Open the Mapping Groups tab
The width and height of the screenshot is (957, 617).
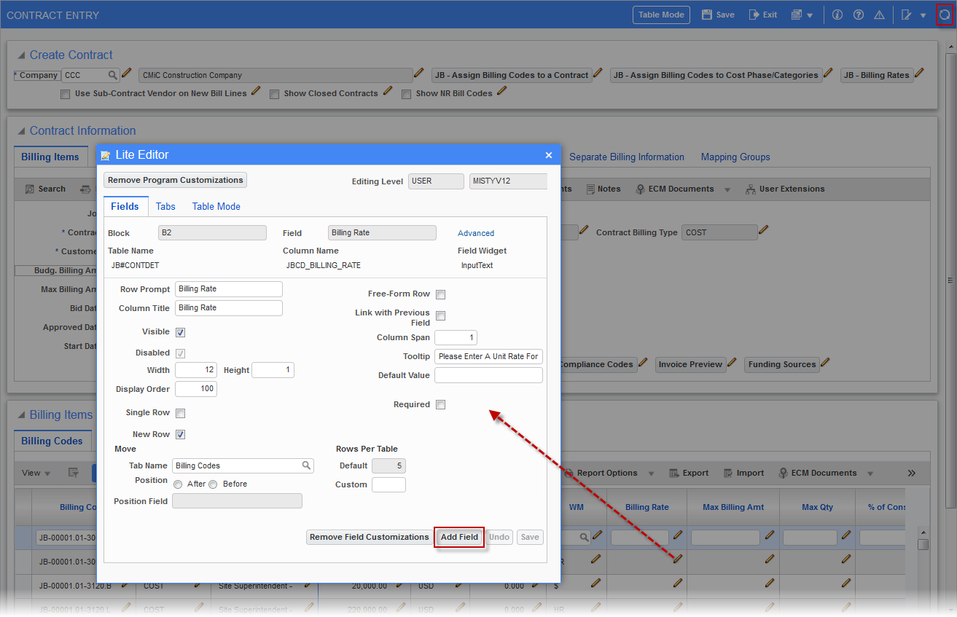[x=735, y=157]
